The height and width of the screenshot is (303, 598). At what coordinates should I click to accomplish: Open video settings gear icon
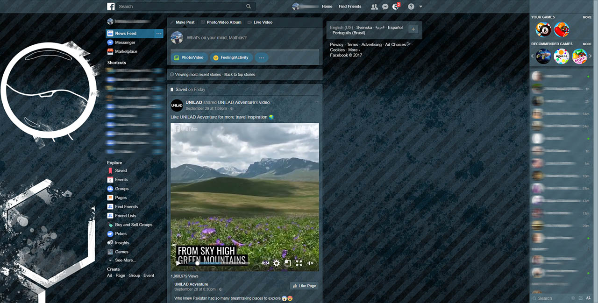click(x=277, y=263)
